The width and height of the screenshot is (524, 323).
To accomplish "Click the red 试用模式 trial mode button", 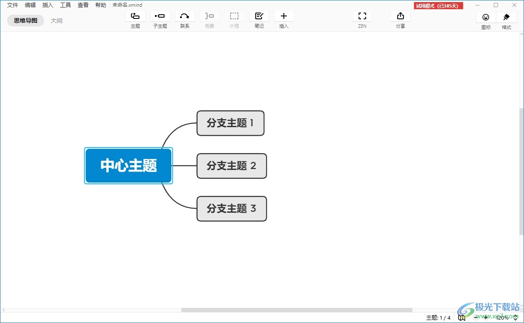I will [438, 5].
